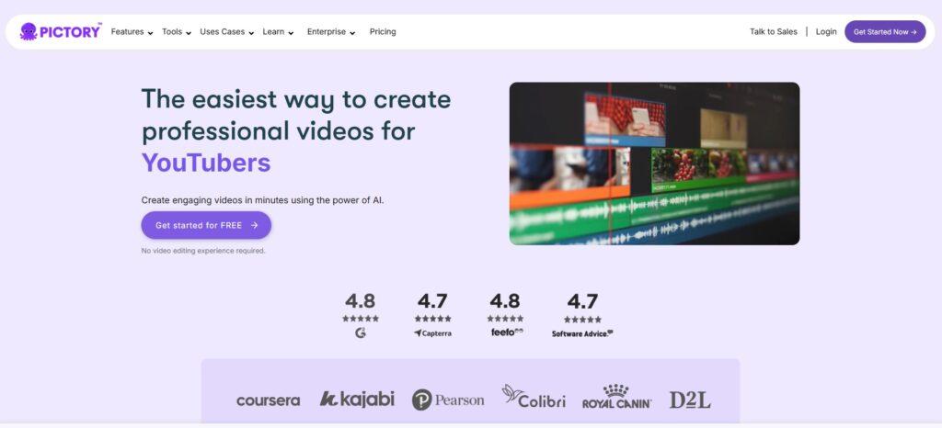Expand the Features dropdown menu
942x428 pixels.
point(132,32)
